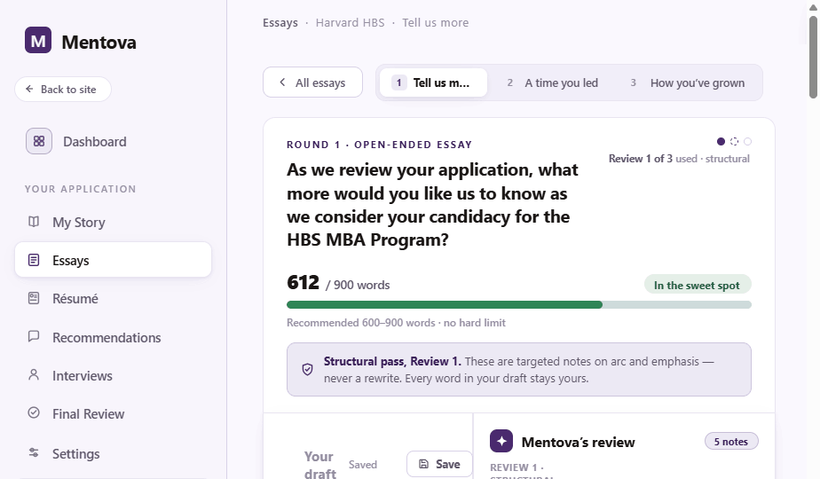Click the Final Review checkmark icon
Screen dimensions: 820x479
[34, 413]
